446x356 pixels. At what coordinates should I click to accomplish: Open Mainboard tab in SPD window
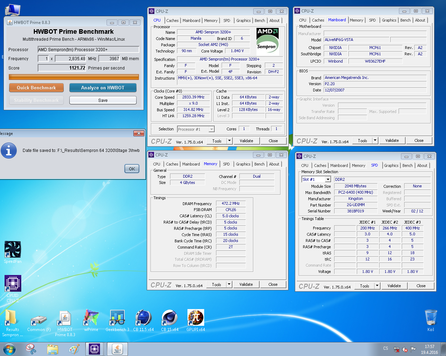coord(339,165)
